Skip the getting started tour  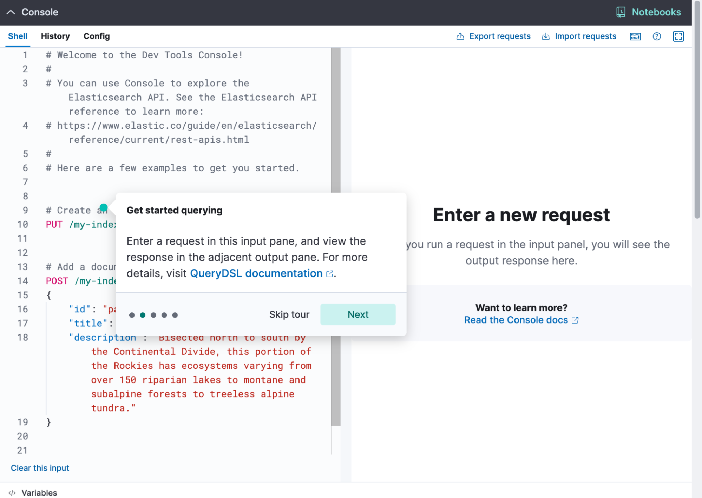coord(289,314)
